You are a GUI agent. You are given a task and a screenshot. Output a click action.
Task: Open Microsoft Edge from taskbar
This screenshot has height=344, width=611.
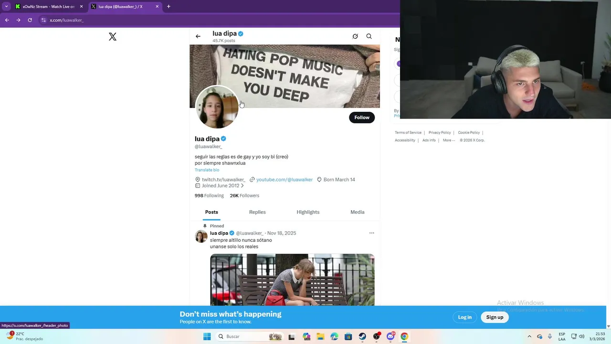(334, 336)
